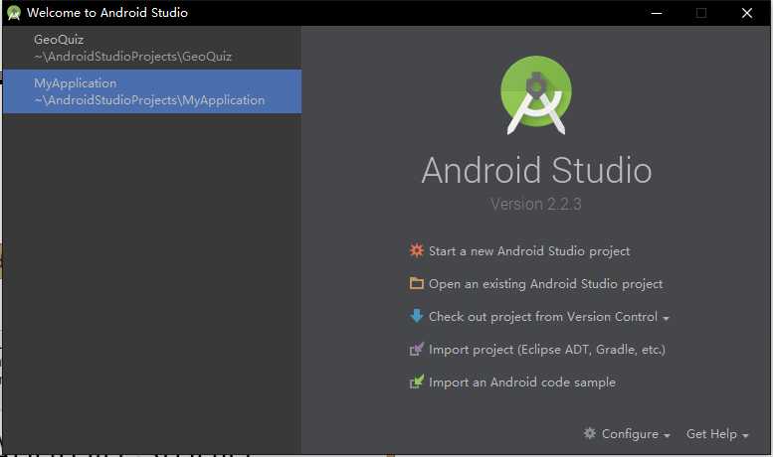
Task: Click the ~\AndroidStudioProjects\MyApplication path text
Action: tap(149, 100)
